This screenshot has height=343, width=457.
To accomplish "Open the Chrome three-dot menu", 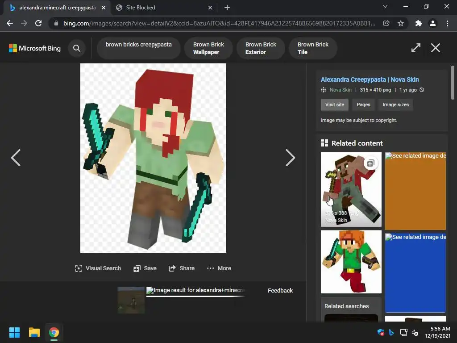I will pyautogui.click(x=447, y=23).
